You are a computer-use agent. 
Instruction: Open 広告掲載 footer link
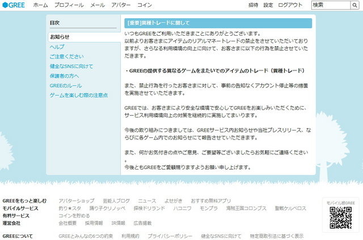click(x=142, y=223)
